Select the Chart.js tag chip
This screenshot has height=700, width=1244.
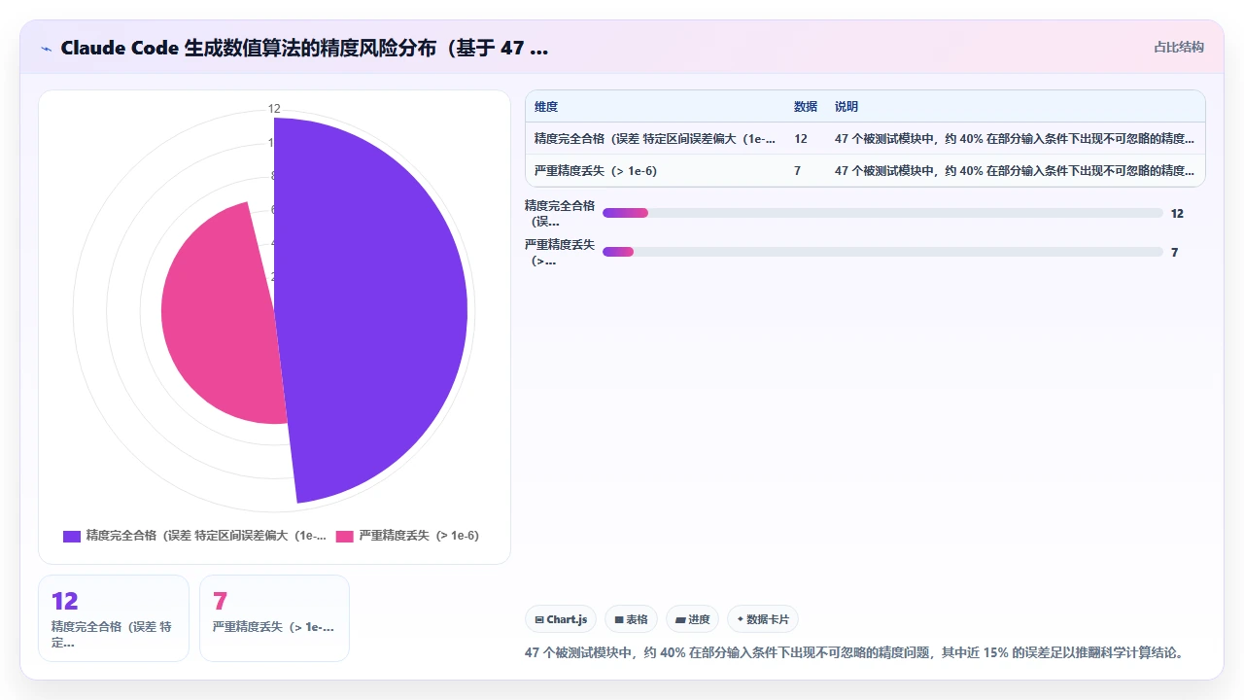tap(561, 619)
